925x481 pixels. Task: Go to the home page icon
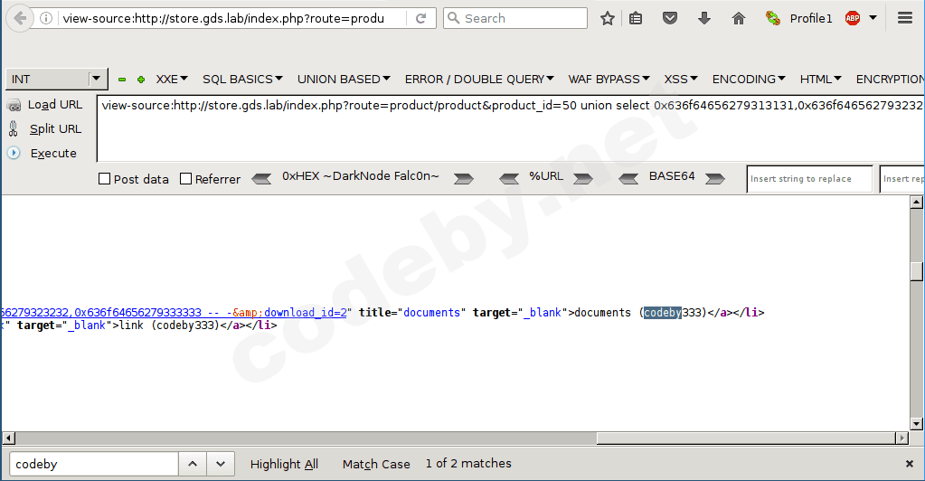pyautogui.click(x=739, y=18)
